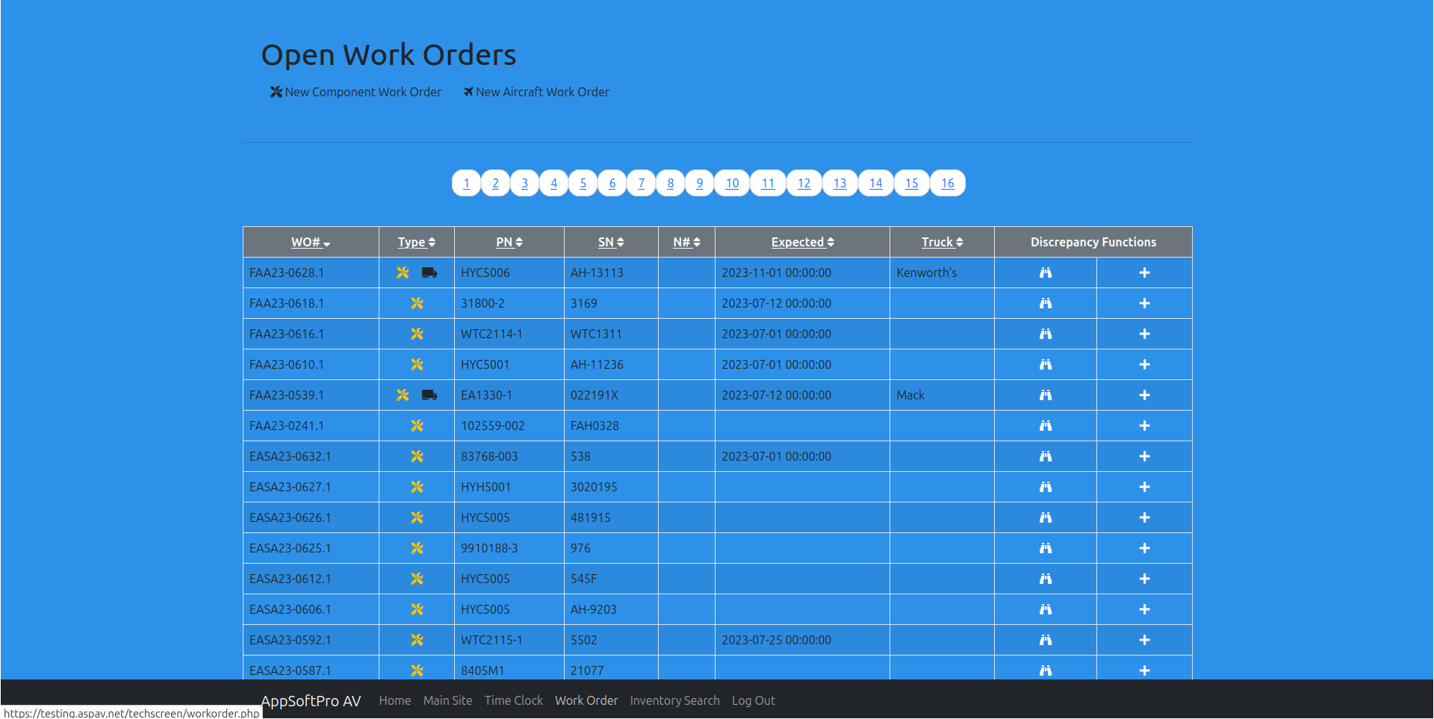Click binoculars icon for EASA23-0626.1
Image resolution: width=1434 pixels, height=719 pixels.
point(1045,517)
